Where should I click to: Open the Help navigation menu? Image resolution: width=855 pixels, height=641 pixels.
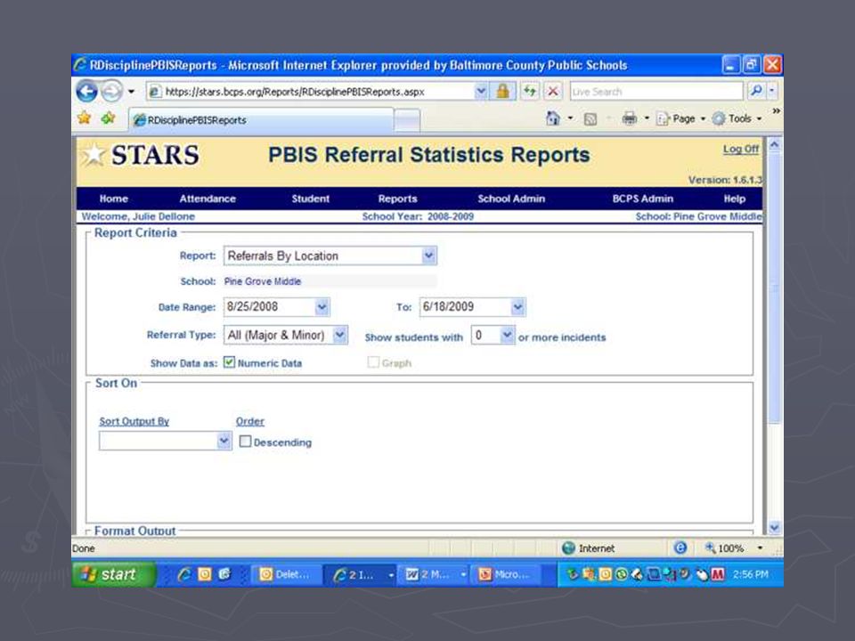click(734, 199)
